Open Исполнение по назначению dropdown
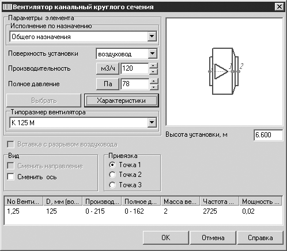Image resolution: width=287 pixels, height=251 pixels. pos(152,36)
